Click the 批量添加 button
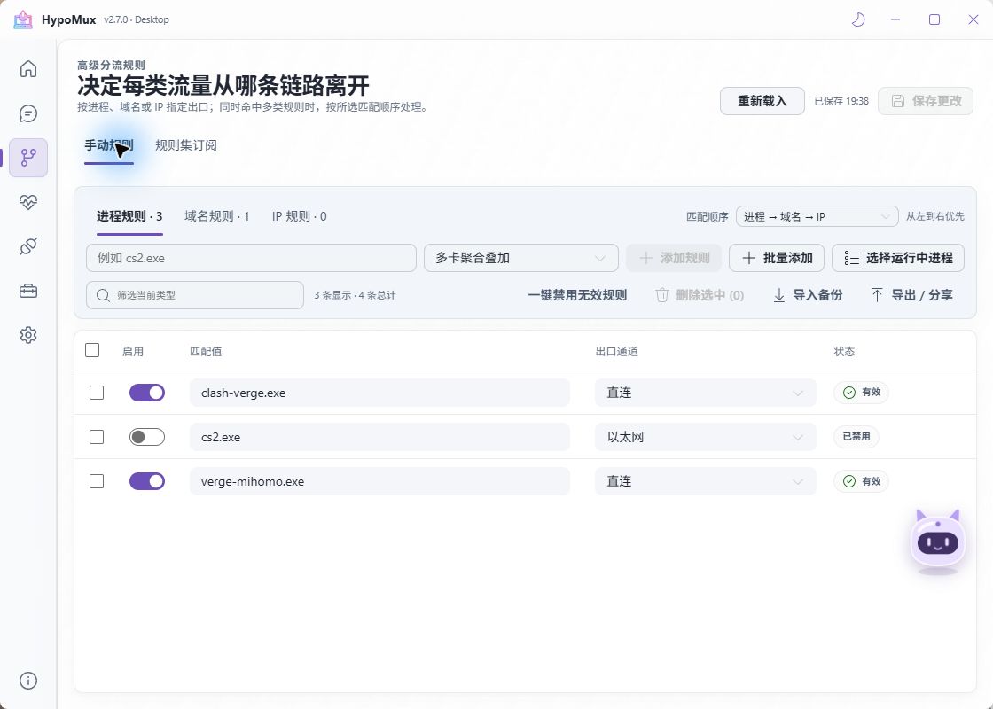 (777, 258)
